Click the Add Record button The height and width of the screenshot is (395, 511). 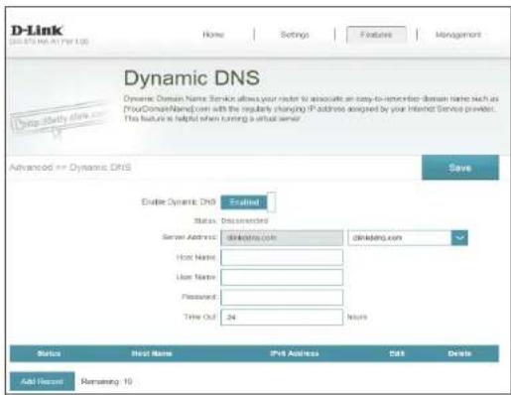tap(42, 381)
